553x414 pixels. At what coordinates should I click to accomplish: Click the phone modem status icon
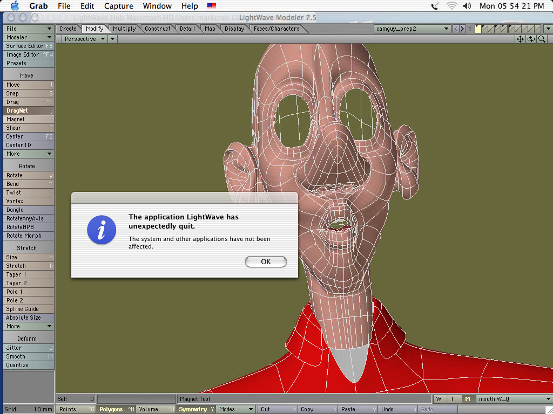pyautogui.click(x=436, y=5)
